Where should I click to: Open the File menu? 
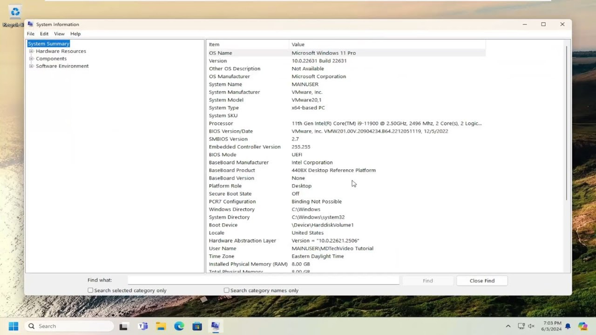(x=30, y=34)
